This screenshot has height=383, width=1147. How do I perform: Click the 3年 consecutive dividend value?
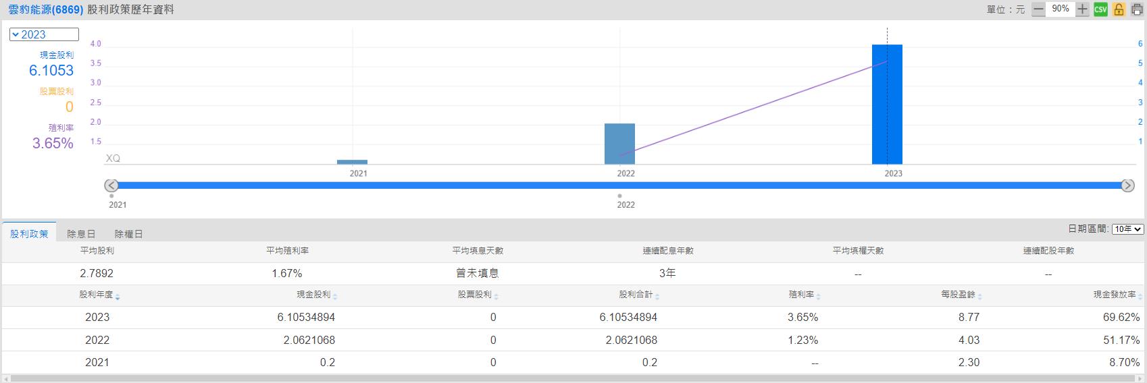[x=667, y=273]
